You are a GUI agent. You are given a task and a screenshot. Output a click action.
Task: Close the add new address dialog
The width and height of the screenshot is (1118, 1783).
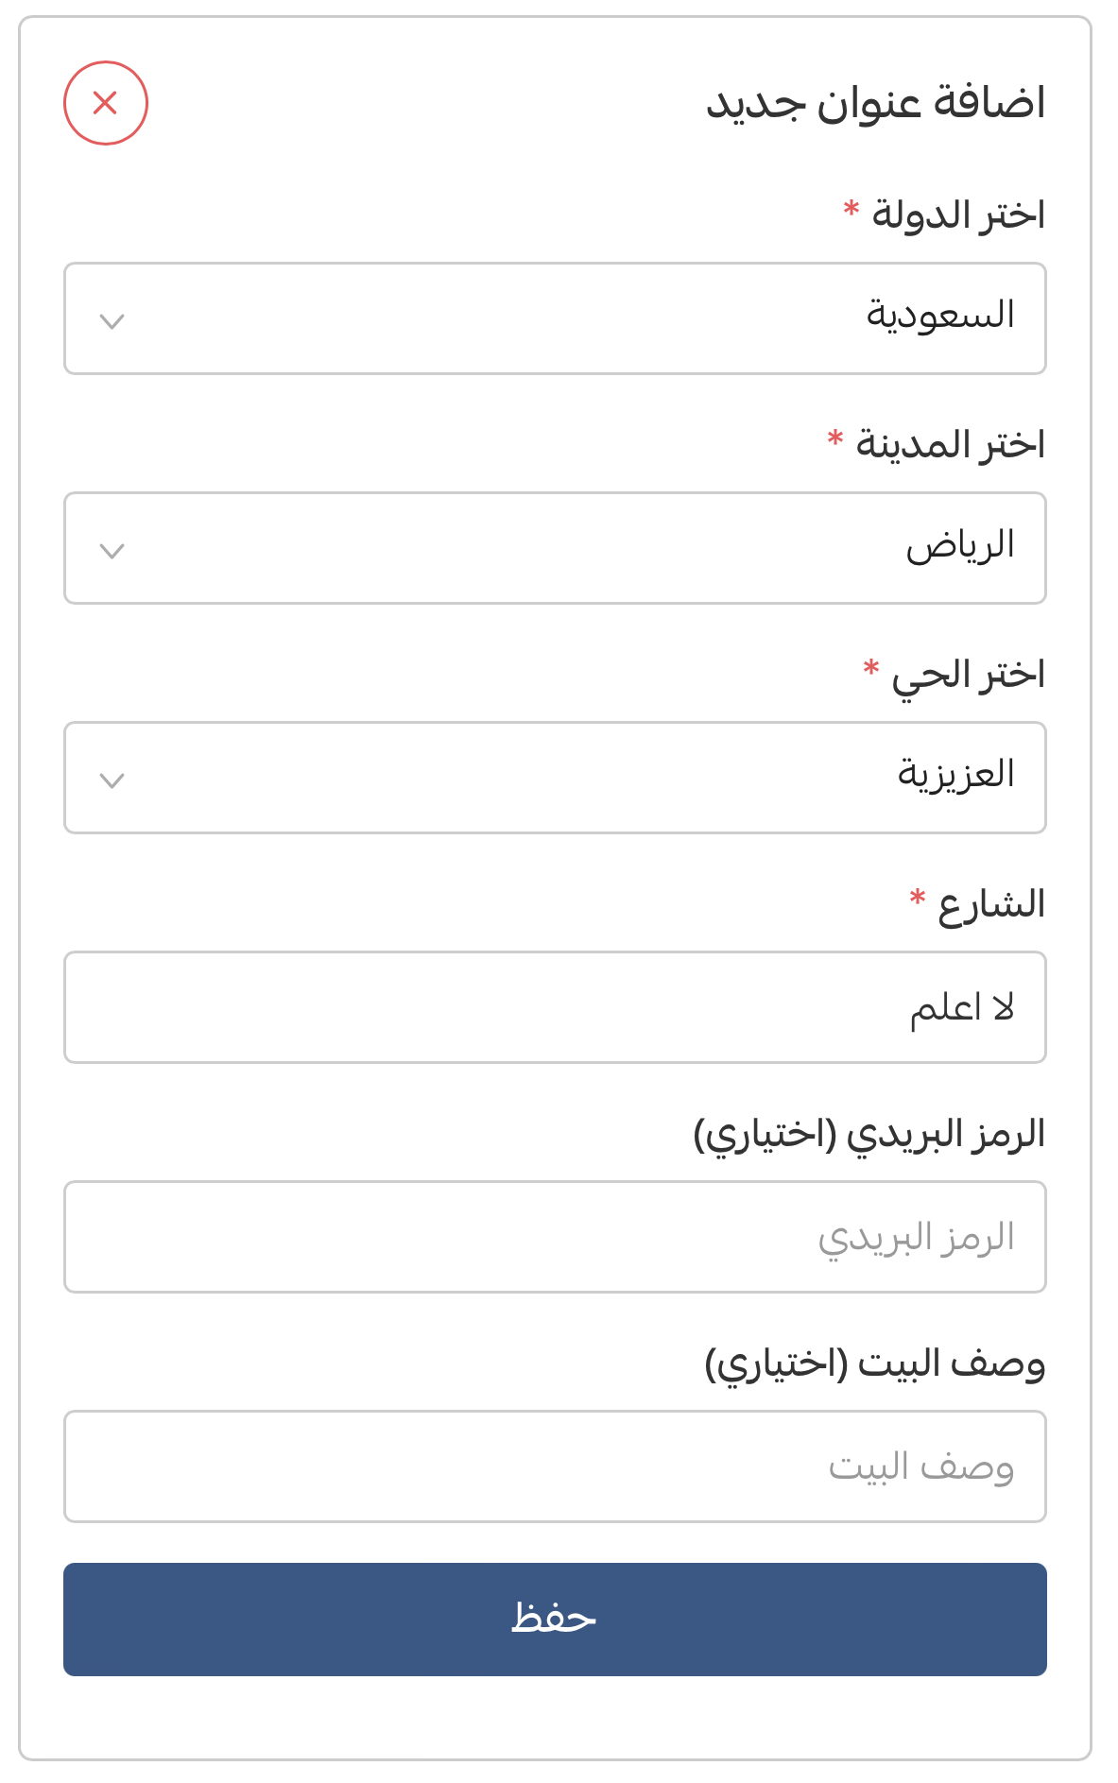[106, 103]
